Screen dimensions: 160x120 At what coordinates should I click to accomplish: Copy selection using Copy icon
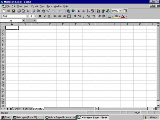point(38,11)
